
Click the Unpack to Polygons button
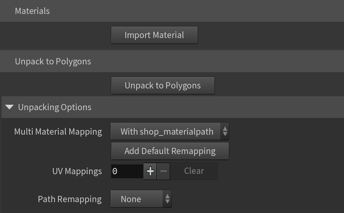[x=163, y=85]
